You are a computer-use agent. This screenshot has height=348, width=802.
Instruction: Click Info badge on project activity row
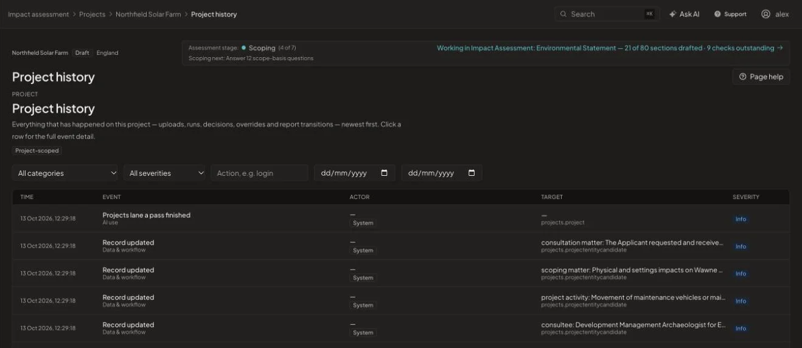pyautogui.click(x=741, y=301)
